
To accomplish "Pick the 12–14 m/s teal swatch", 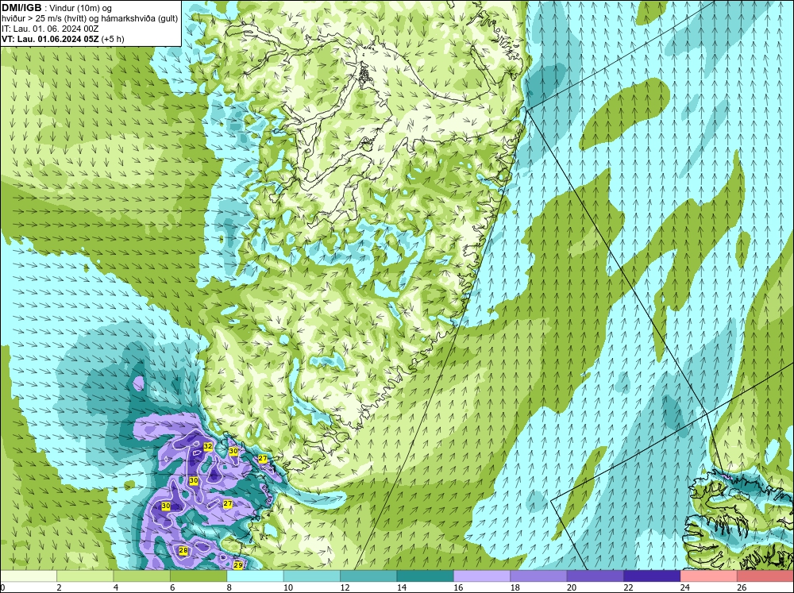I will [x=368, y=576].
